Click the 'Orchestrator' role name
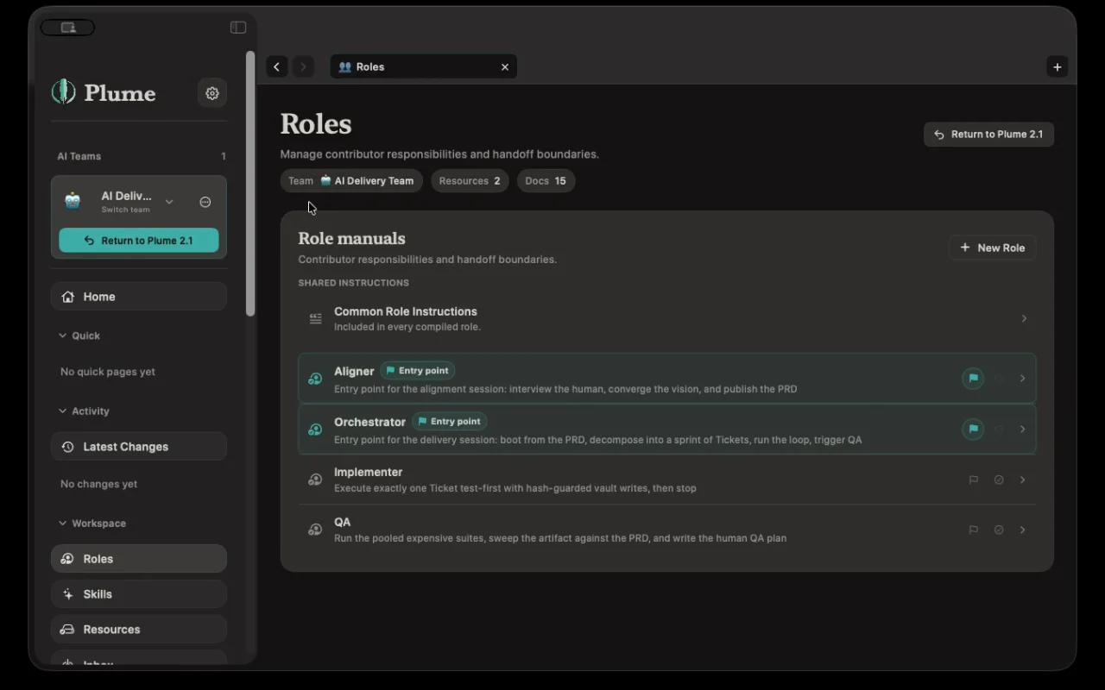The height and width of the screenshot is (690, 1105). tap(369, 423)
